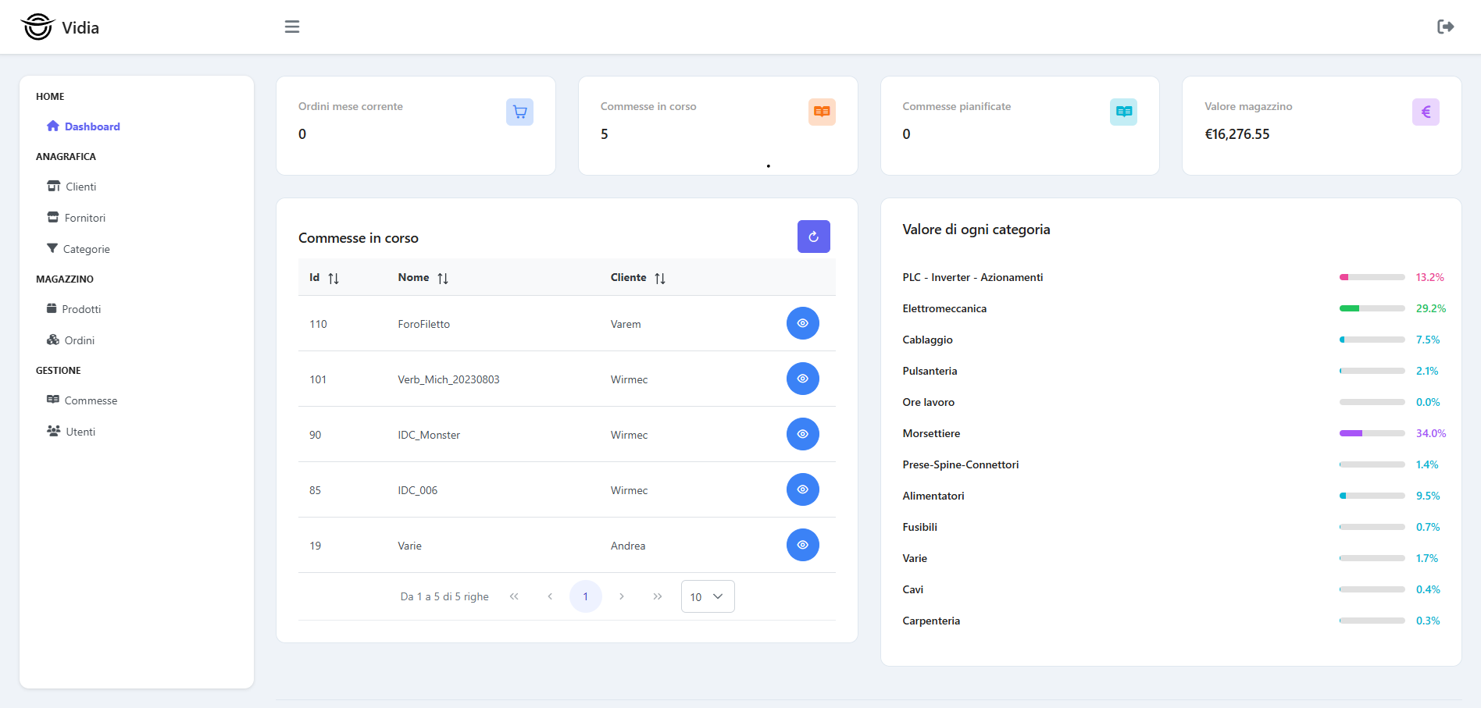
Task: View details of IDC_Monster commessa
Action: tap(802, 434)
